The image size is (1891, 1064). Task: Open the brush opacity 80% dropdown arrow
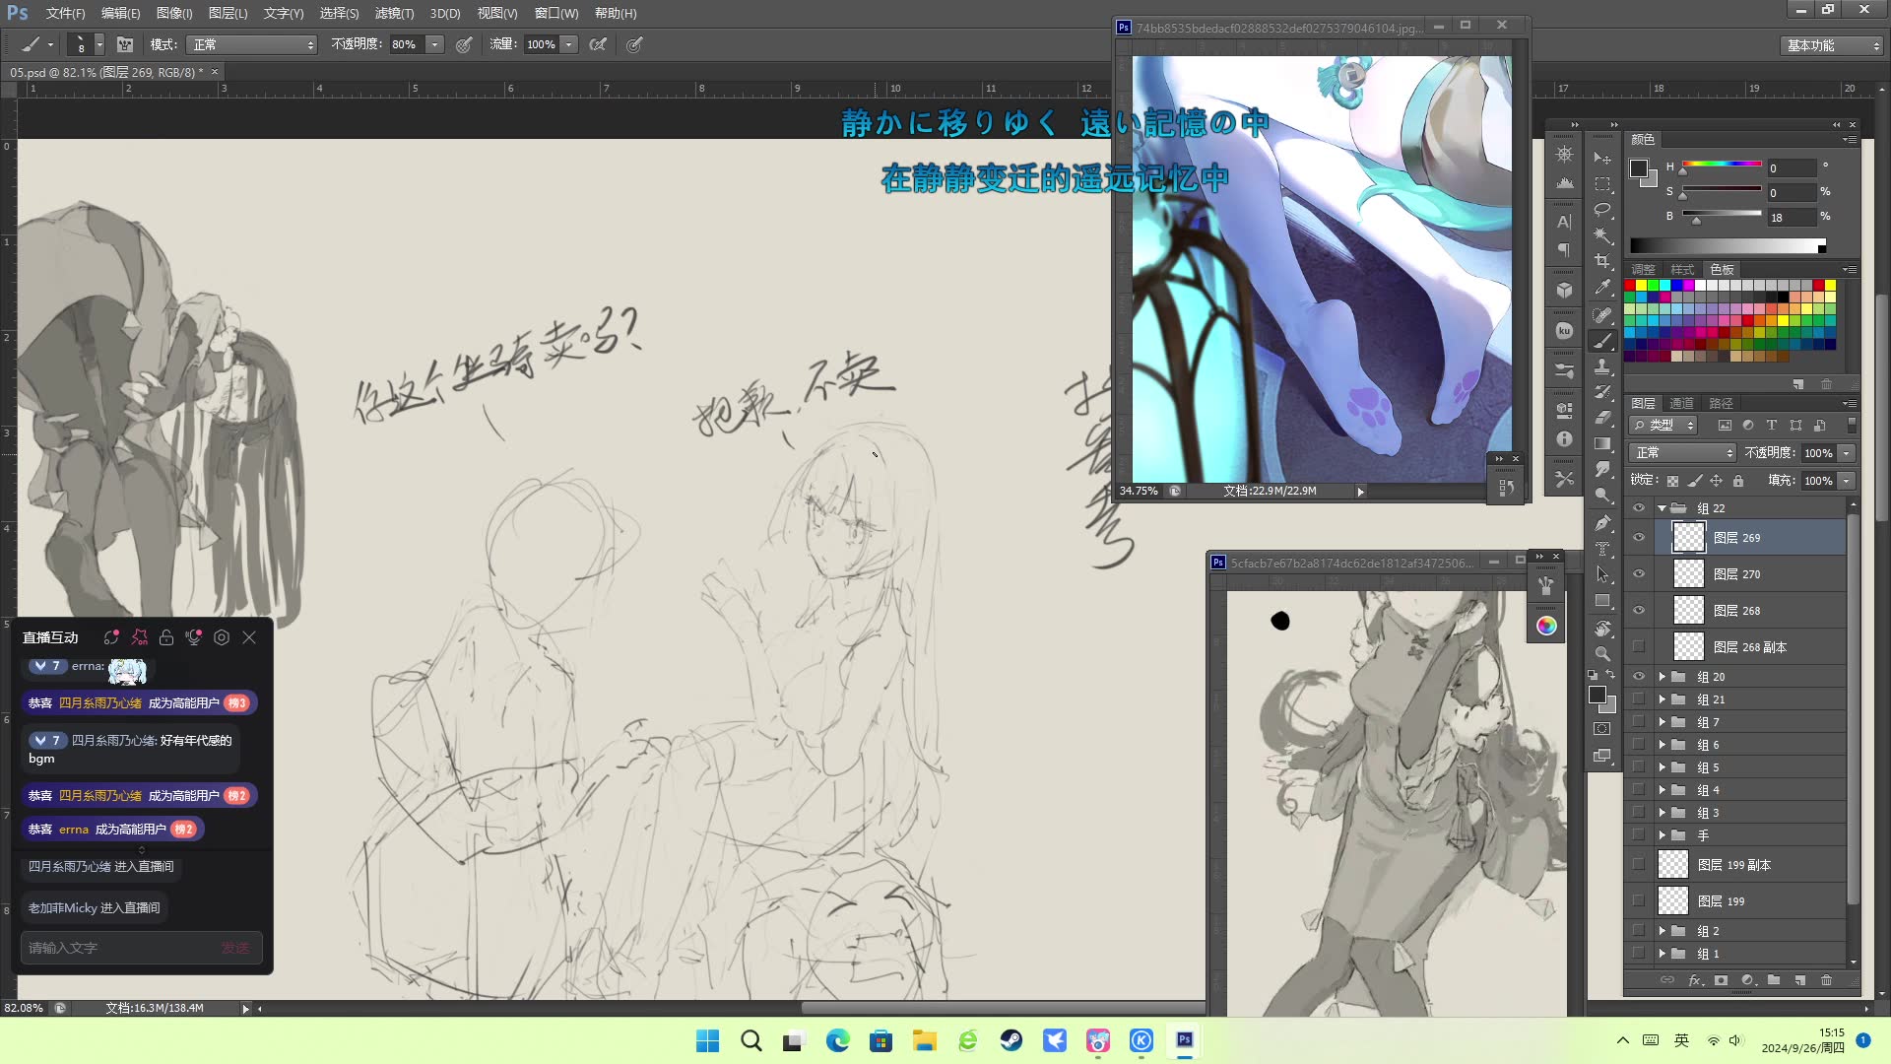(x=434, y=44)
